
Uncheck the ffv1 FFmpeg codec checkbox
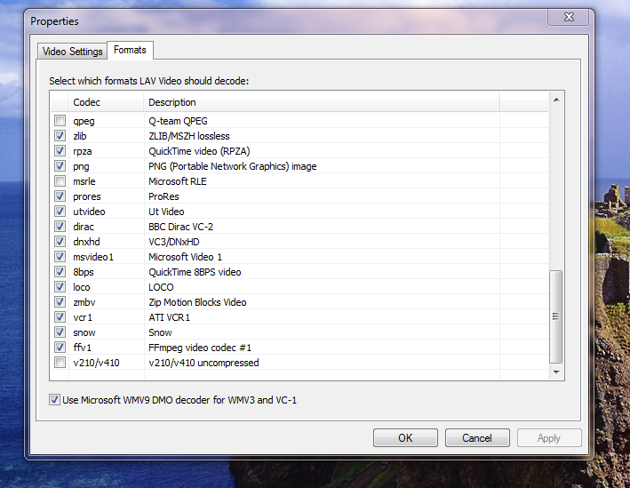(x=60, y=348)
